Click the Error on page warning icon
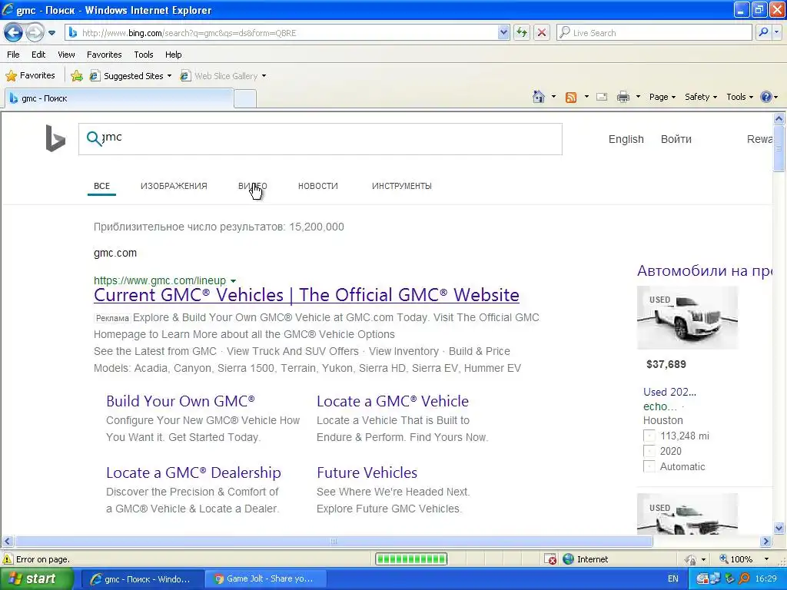This screenshot has width=787, height=590. 8,559
